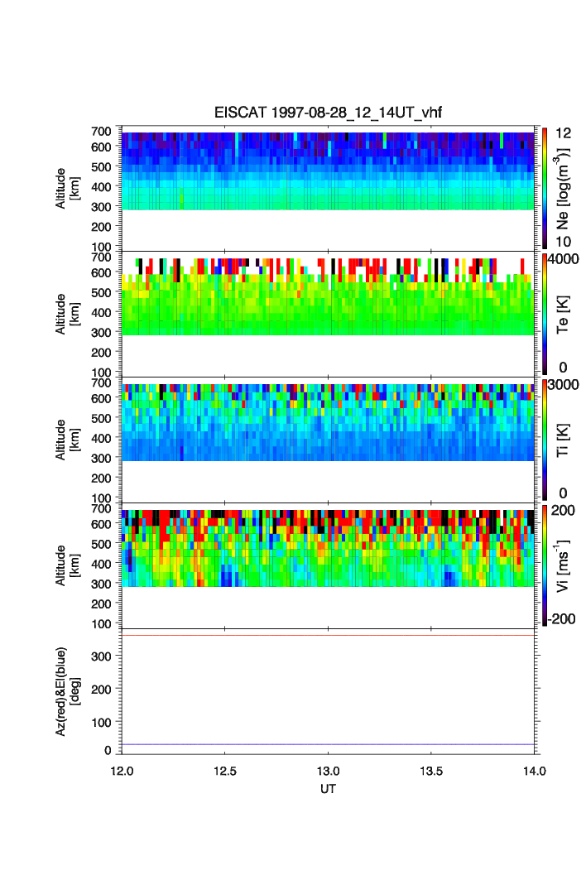Image resolution: width=586 pixels, height=880 pixels.
Task: Click the Altitude [km] label of the Te panel
Action: tap(67, 315)
